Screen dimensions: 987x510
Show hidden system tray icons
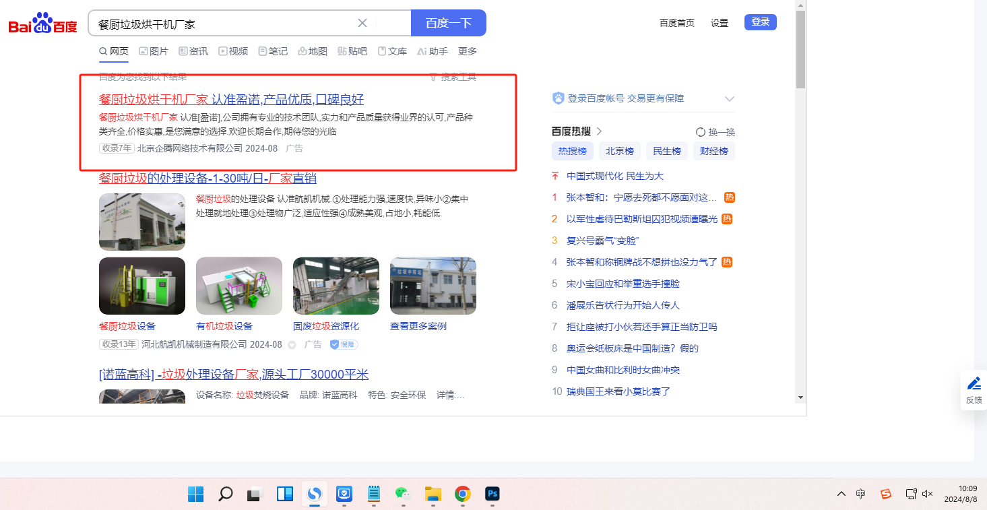[x=841, y=494]
